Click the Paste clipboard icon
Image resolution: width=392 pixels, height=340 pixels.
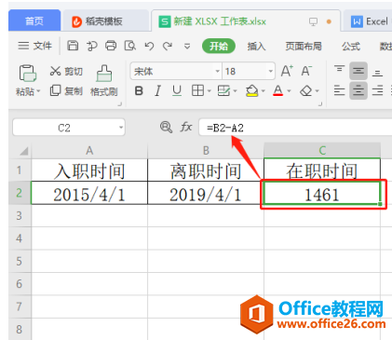tap(28, 74)
